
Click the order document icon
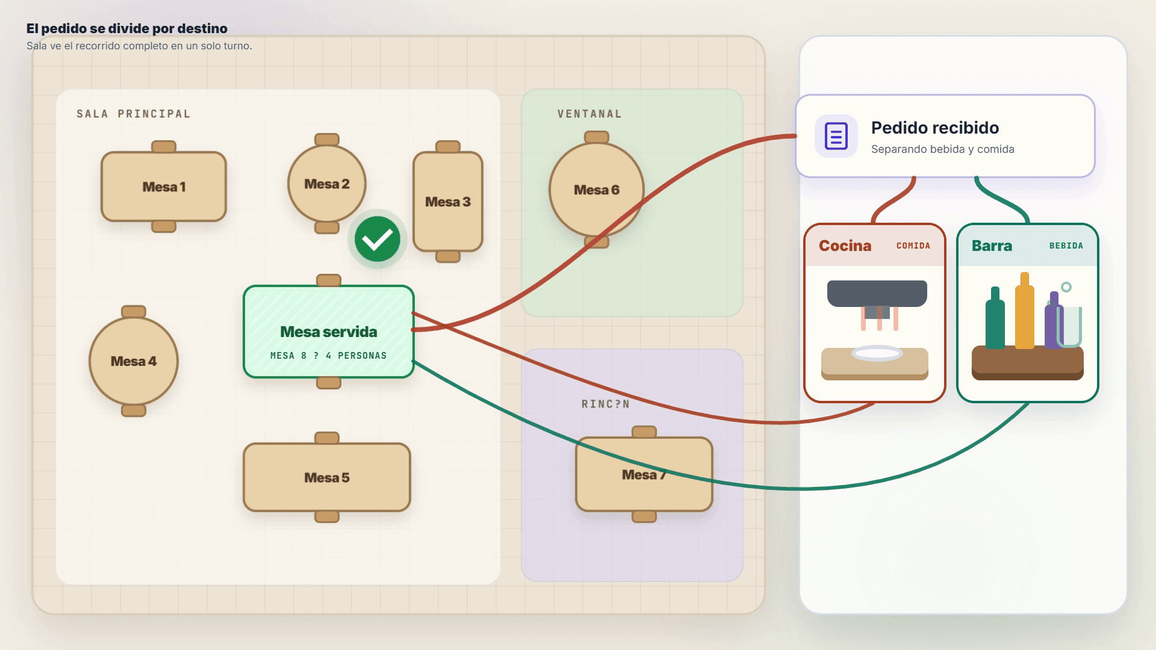[x=836, y=136]
